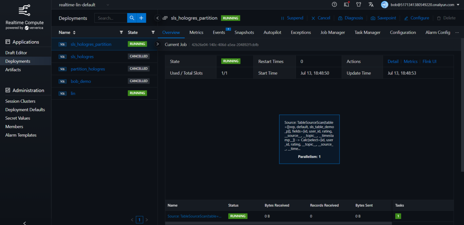Open Draft Editor in sidebar
This screenshot has width=464, height=225.
click(x=16, y=52)
